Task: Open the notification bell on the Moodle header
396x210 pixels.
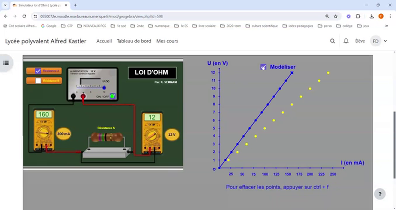Action: tap(346, 41)
